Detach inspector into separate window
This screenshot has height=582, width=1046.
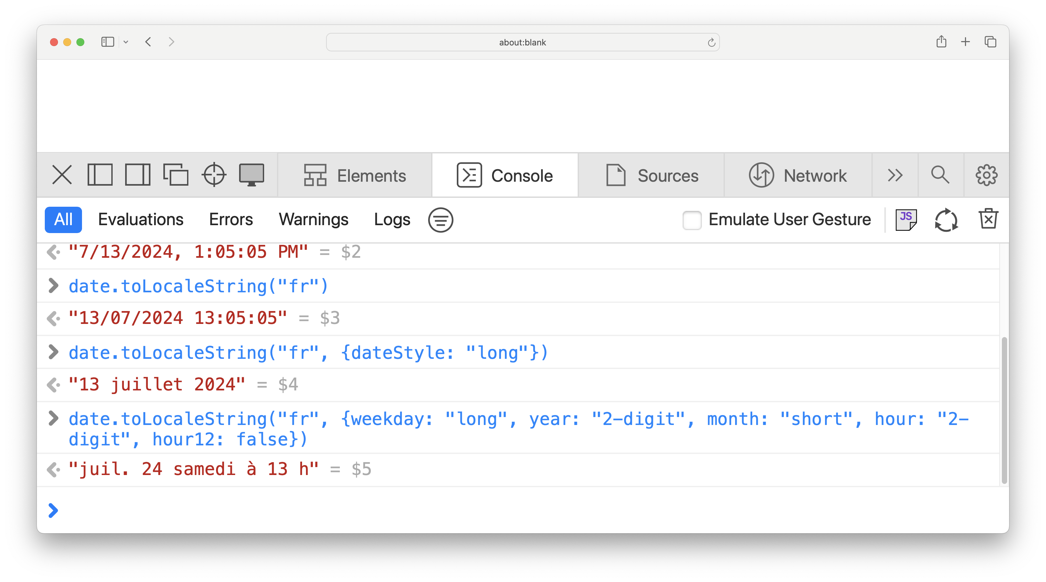176,175
